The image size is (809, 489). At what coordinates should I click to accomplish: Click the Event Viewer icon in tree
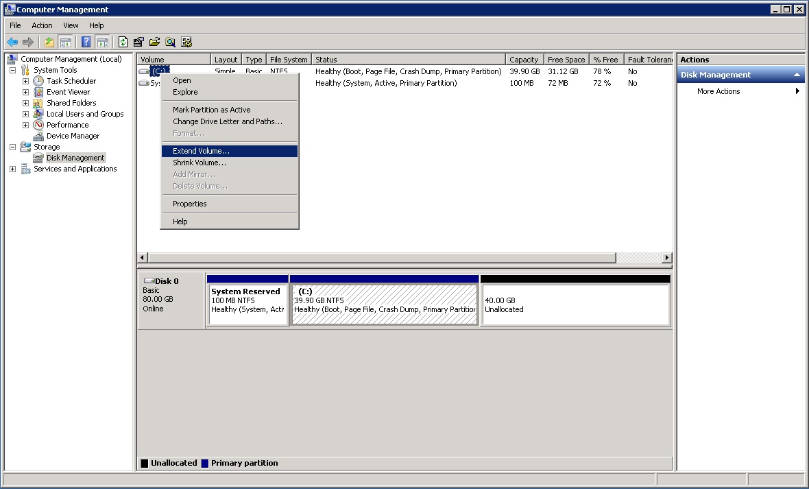38,92
